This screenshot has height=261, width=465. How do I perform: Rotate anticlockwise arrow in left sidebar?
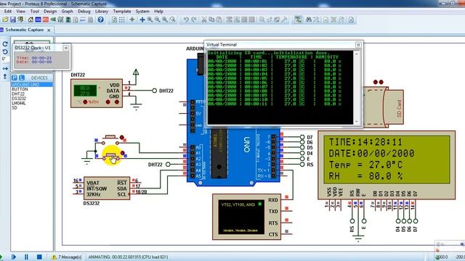tap(5, 51)
